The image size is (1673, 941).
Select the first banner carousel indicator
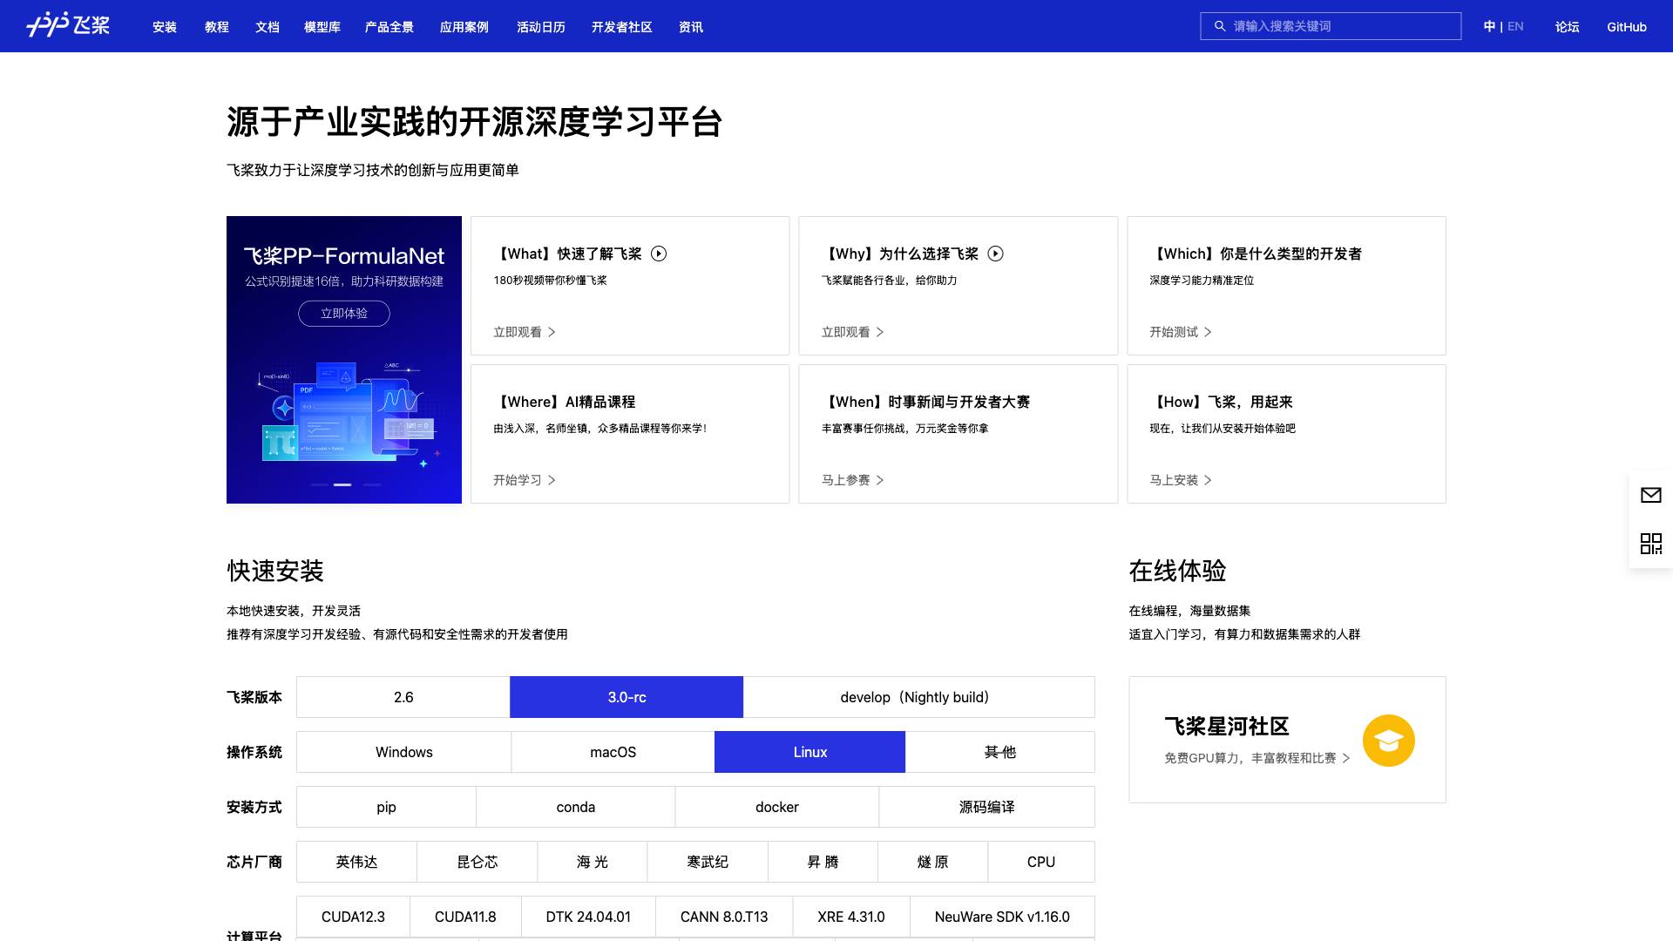tap(319, 484)
